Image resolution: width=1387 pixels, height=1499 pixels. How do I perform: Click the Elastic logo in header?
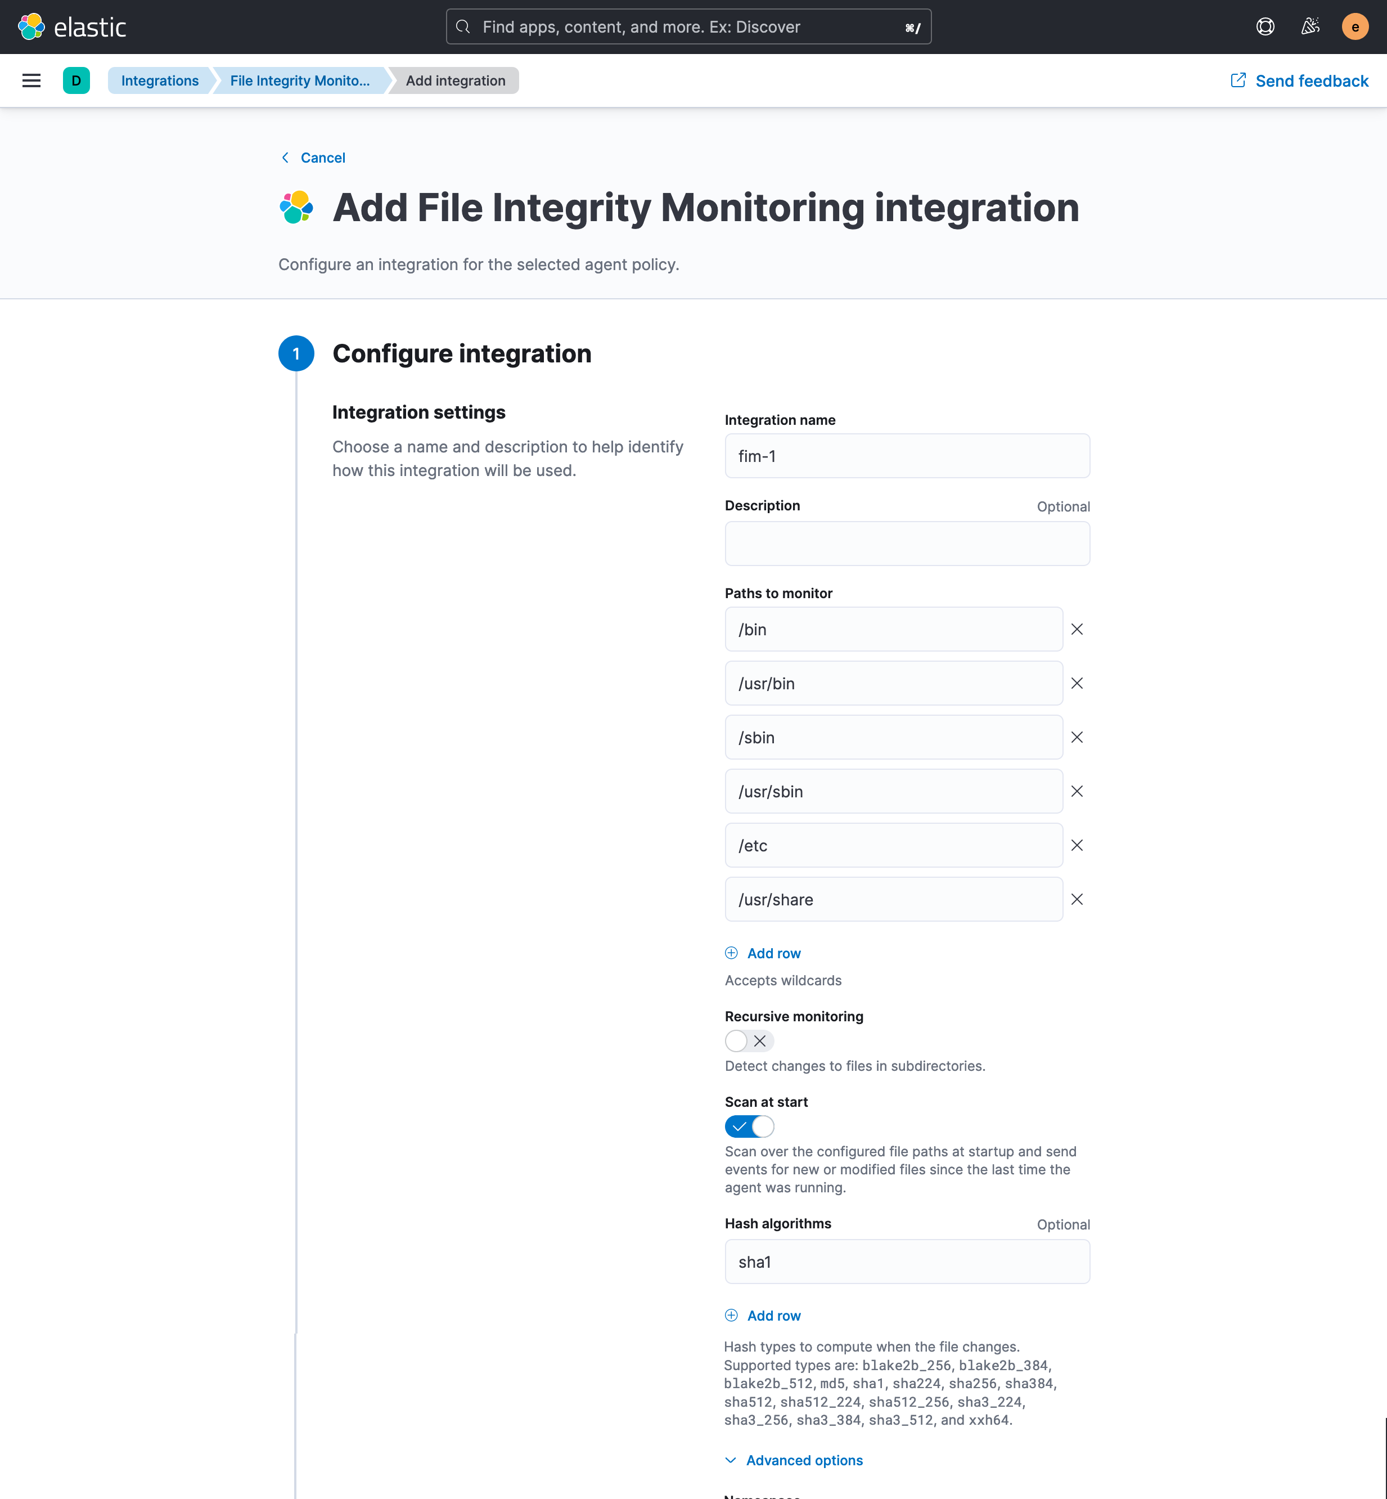coord(72,27)
